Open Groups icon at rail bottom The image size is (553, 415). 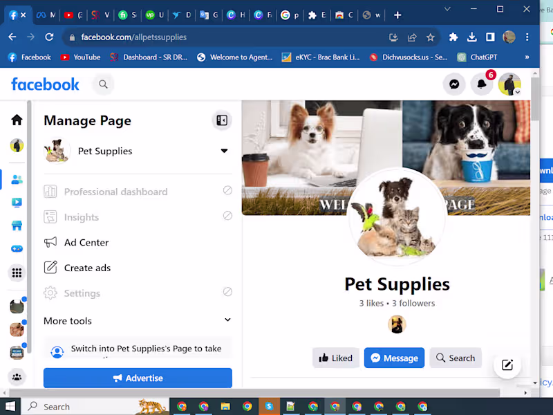[17, 377]
